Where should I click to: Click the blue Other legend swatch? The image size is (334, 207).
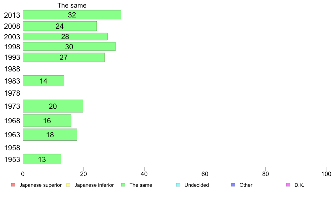[233, 185]
